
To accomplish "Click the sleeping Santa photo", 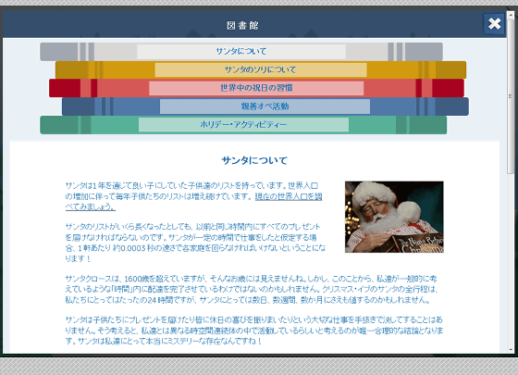I will pos(394,217).
